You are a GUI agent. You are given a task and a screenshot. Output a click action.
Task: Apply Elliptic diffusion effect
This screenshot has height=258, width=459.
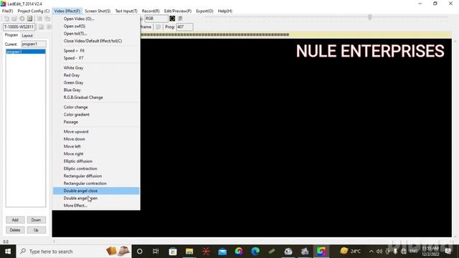tap(96, 161)
